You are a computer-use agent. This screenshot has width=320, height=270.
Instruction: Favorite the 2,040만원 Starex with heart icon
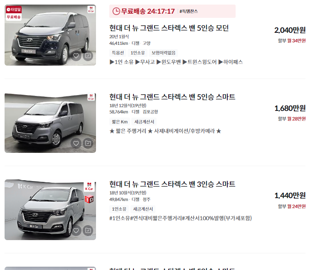click(76, 56)
